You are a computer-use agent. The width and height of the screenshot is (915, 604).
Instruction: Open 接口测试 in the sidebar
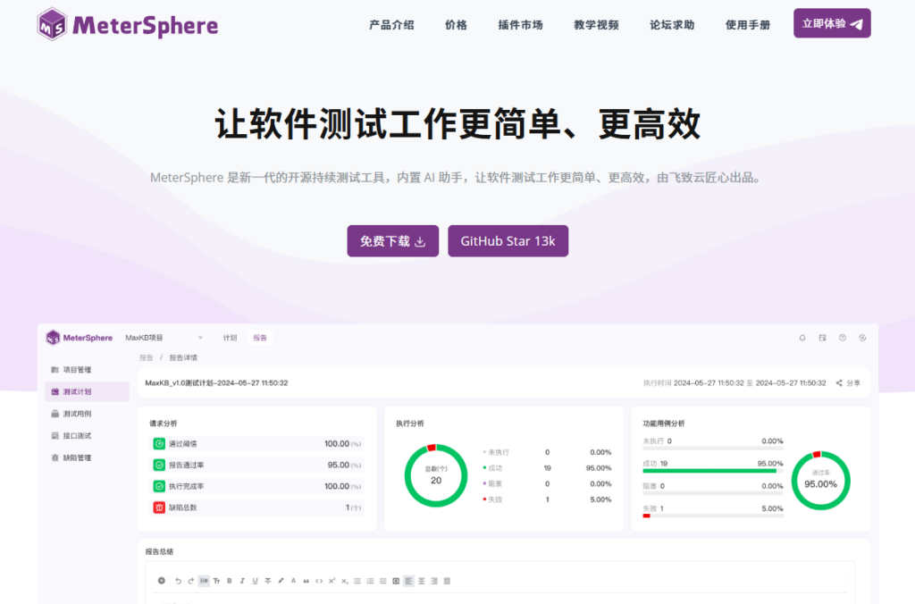point(76,434)
